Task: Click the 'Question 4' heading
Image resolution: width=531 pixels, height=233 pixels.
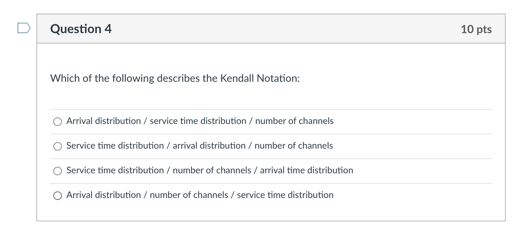Action: click(x=81, y=29)
